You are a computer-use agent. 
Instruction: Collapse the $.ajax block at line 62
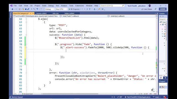[x=26, y=19]
